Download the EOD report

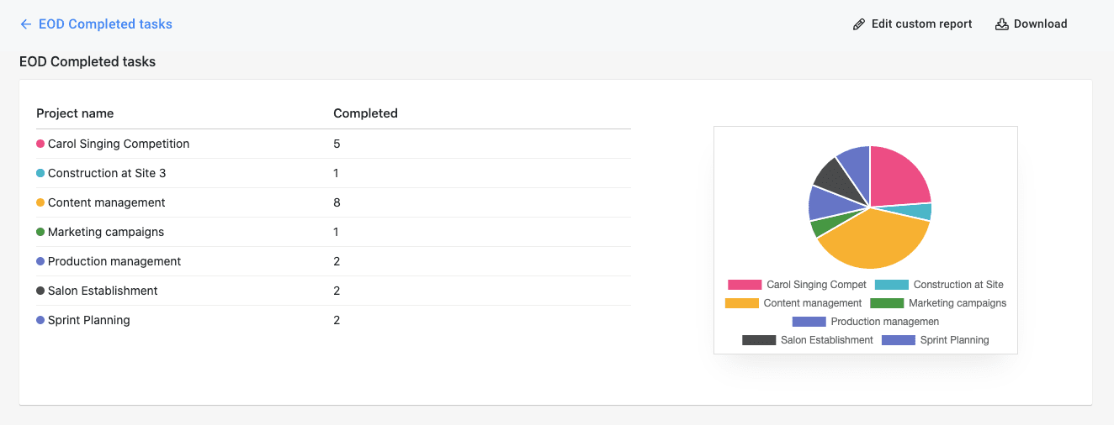click(1032, 24)
